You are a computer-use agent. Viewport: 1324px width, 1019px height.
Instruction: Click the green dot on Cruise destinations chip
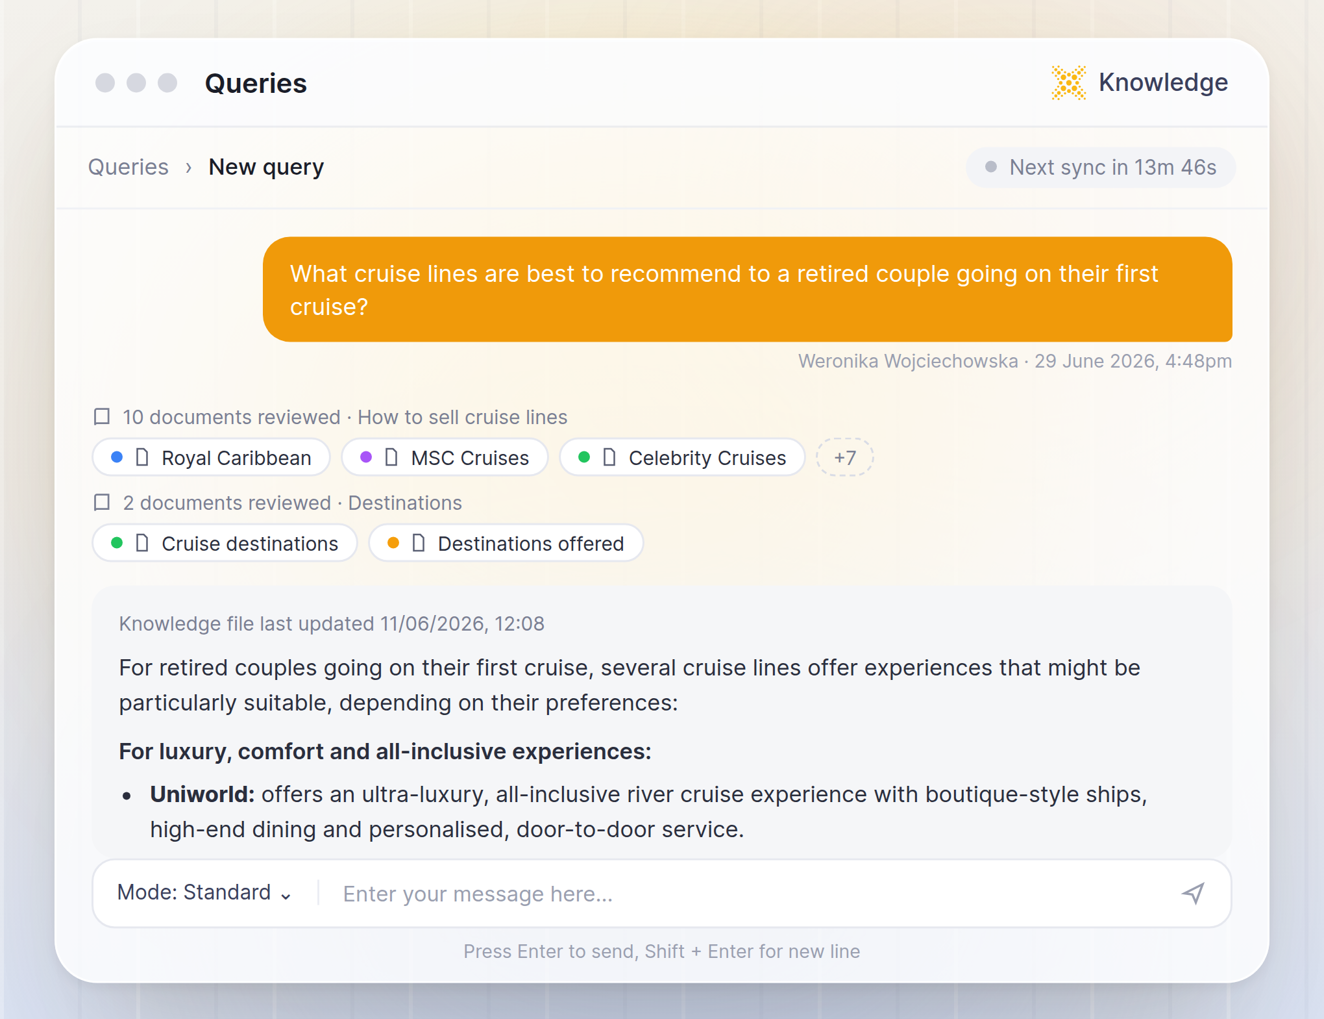pyautogui.click(x=117, y=543)
